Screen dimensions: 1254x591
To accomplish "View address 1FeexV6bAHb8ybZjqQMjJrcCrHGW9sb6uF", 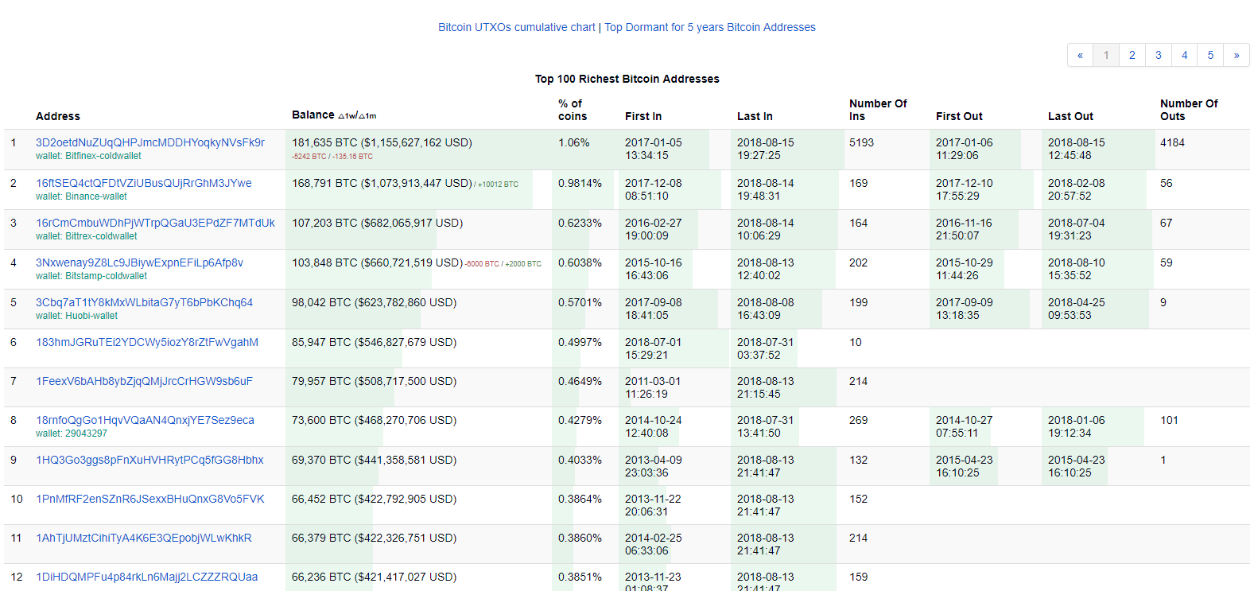I will (144, 381).
